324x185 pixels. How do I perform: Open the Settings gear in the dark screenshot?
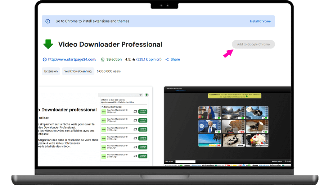click(285, 162)
